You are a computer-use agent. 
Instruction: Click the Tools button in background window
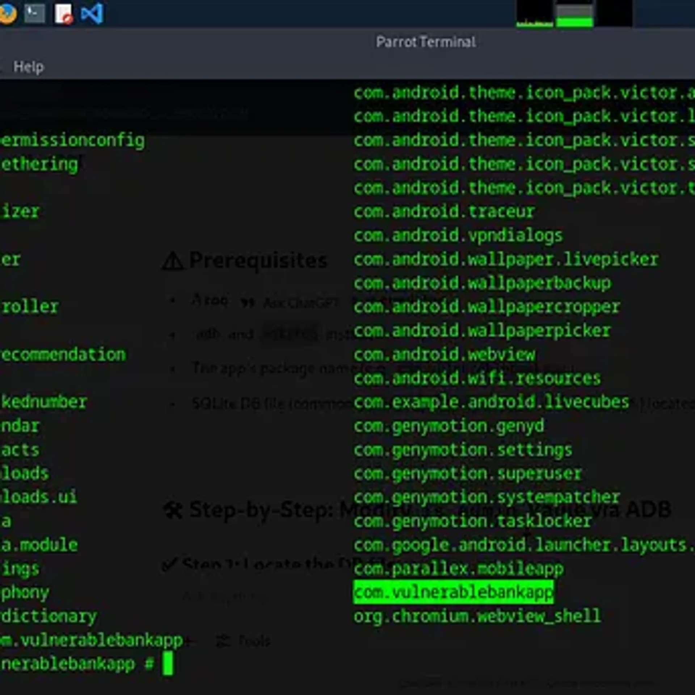(x=243, y=641)
